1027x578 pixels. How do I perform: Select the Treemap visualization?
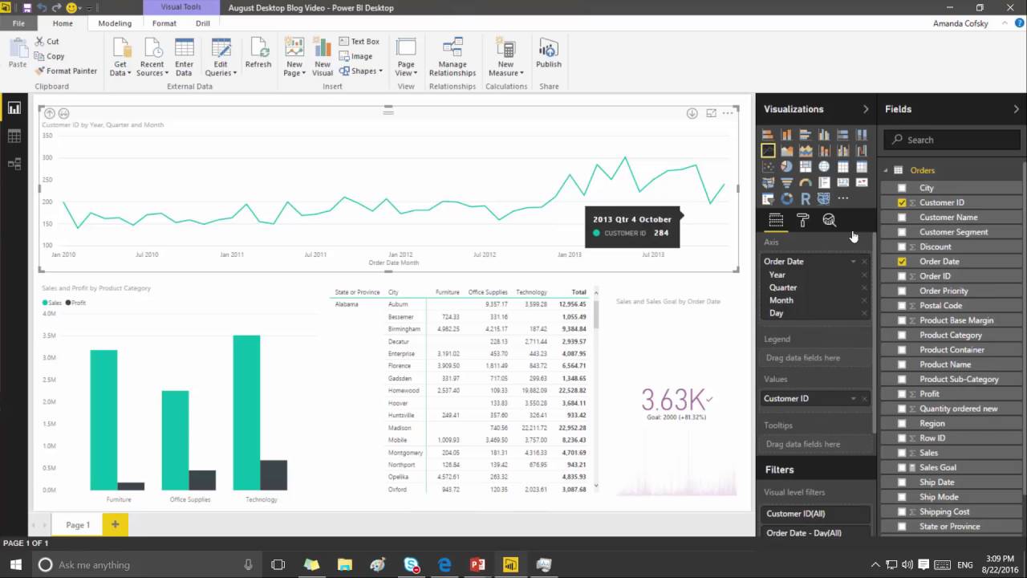coord(806,166)
